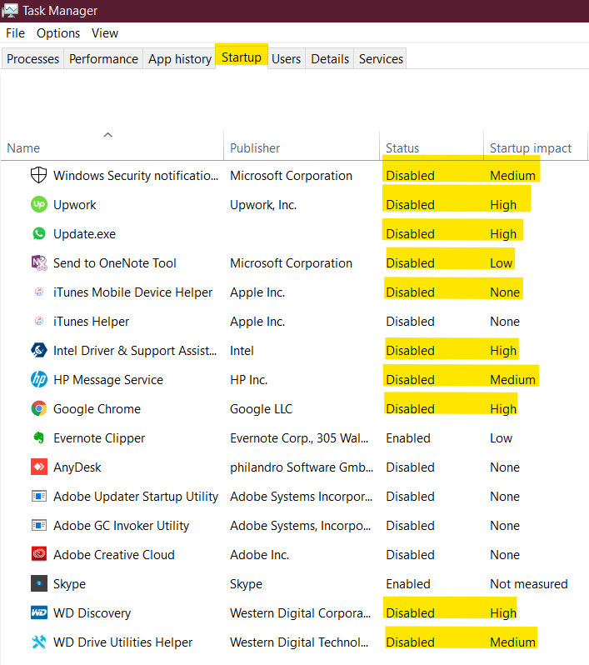
Task: Open the Options menu
Action: point(58,33)
